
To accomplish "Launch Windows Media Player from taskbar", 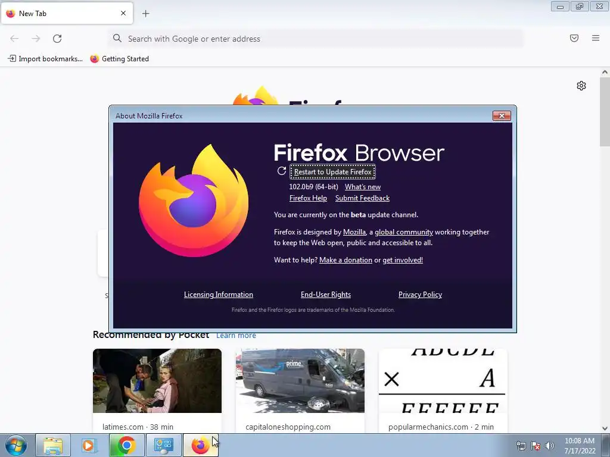I will coord(89,445).
